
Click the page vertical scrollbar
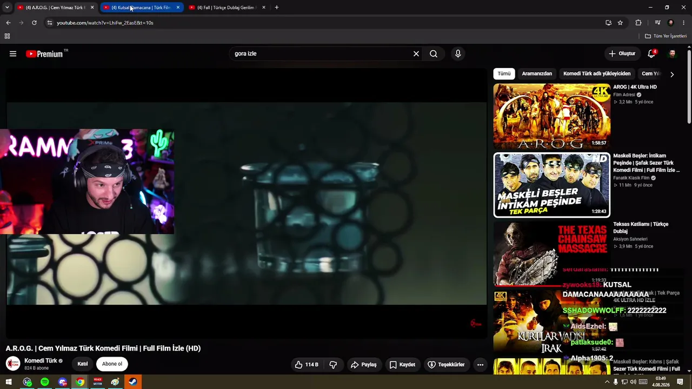689,86
